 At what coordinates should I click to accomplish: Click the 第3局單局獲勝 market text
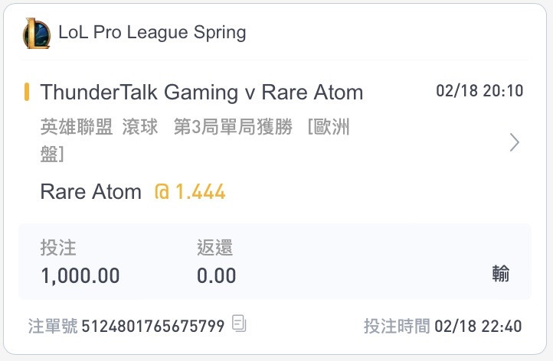click(233, 127)
